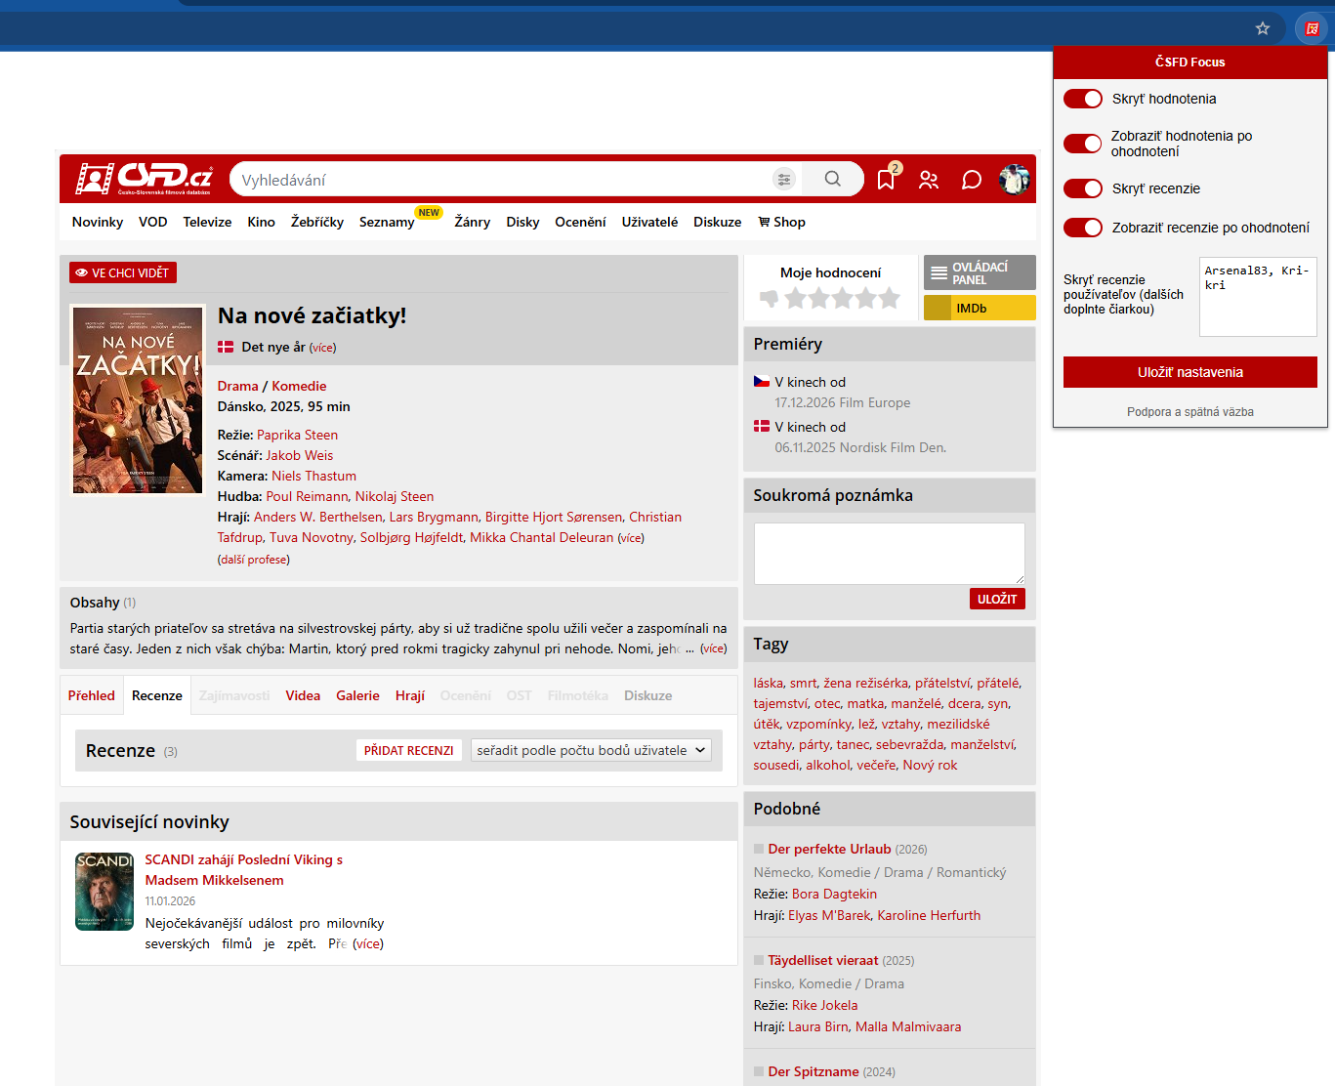Expand the Ovládací panel menu

(980, 273)
